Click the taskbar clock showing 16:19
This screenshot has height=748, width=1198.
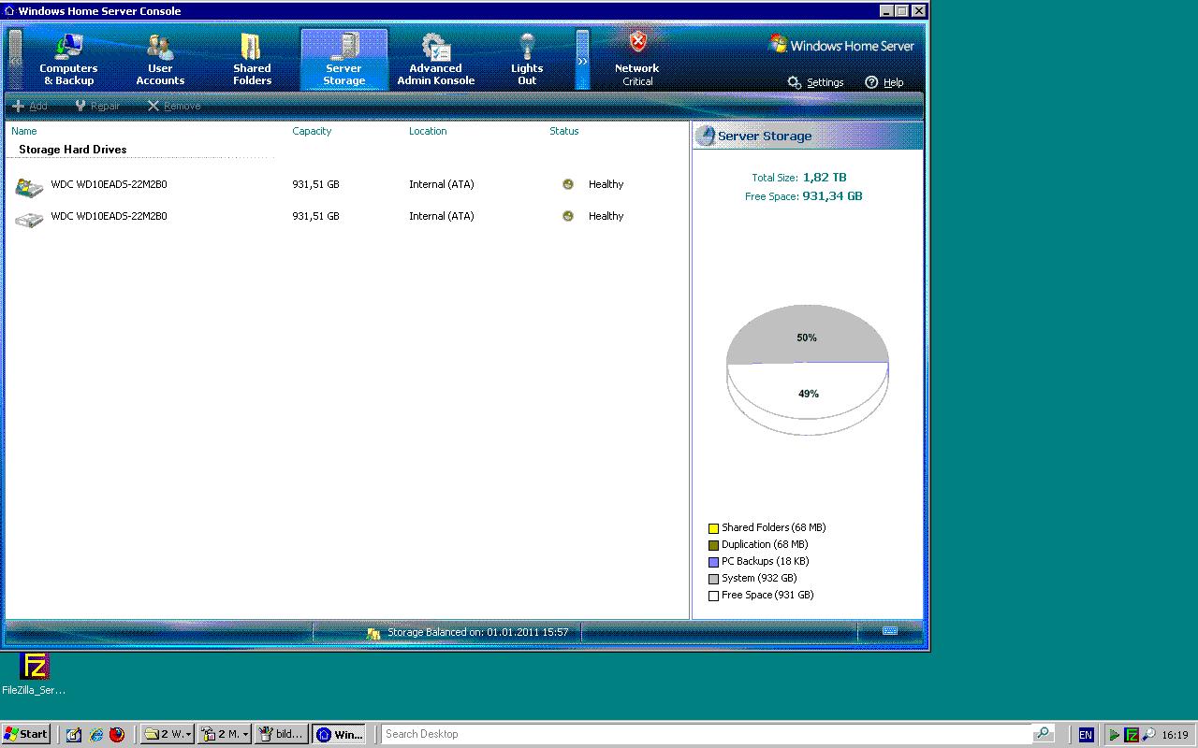1175,735
